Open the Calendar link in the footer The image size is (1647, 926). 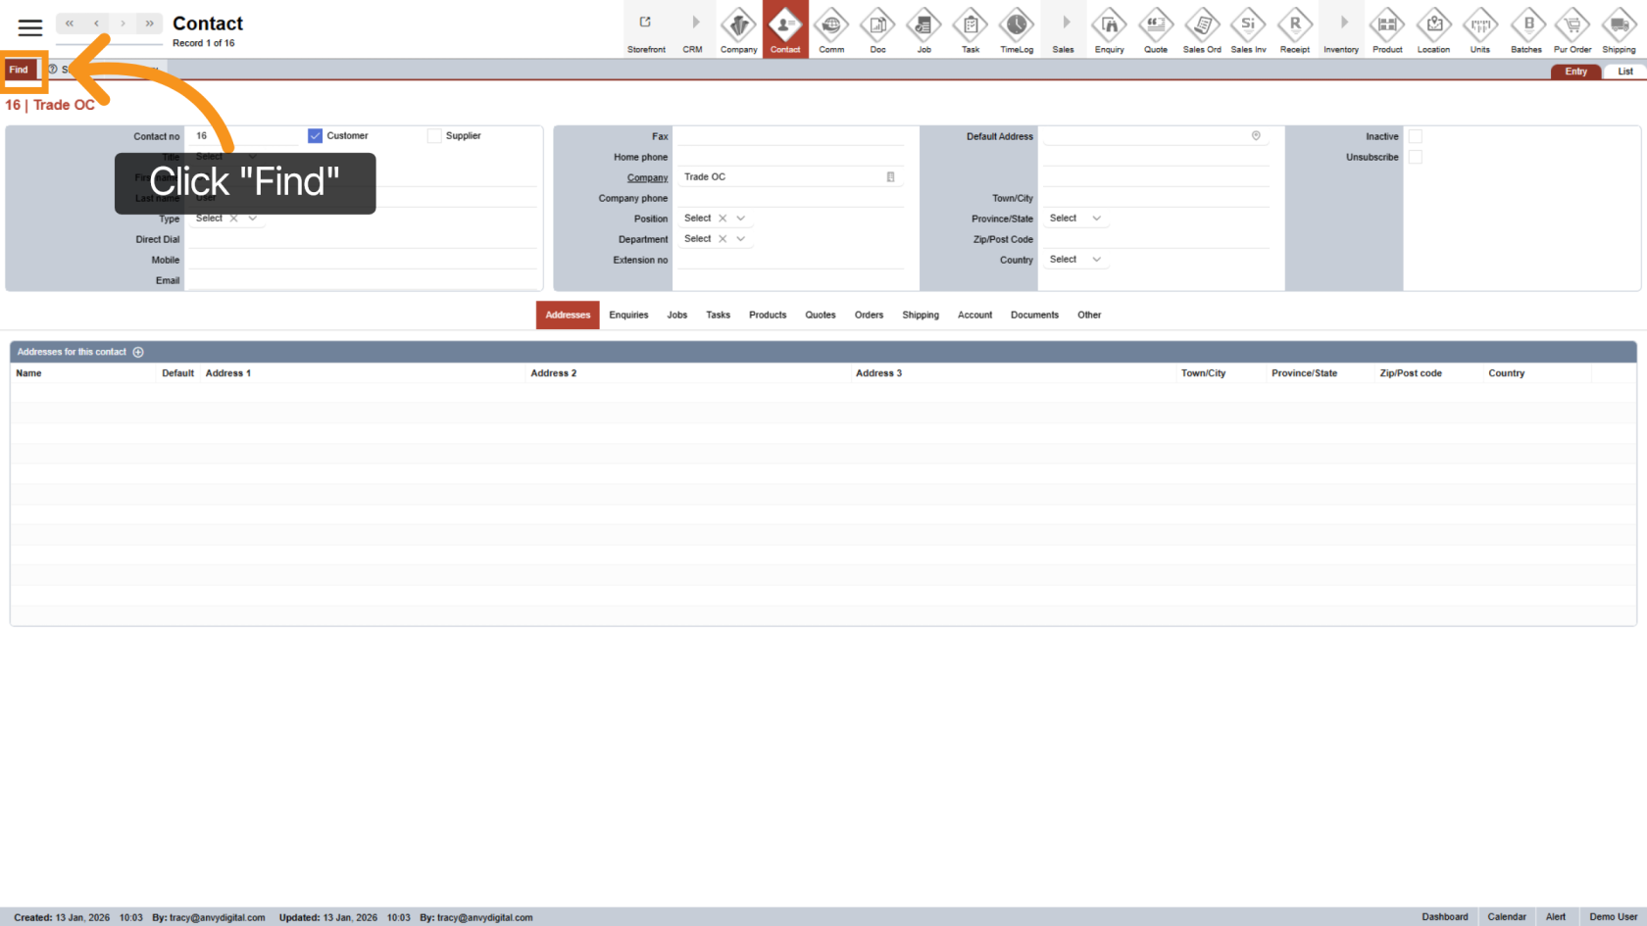tap(1507, 916)
